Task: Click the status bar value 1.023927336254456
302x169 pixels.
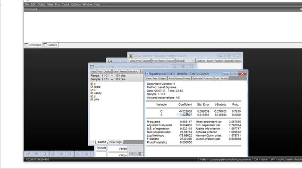Action: [37, 160]
